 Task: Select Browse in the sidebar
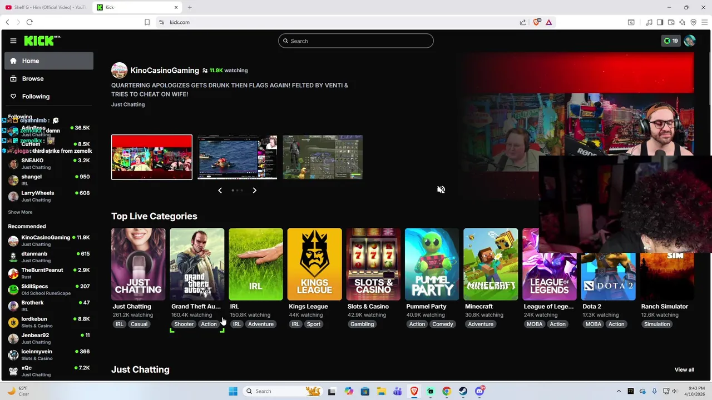tap(49, 78)
